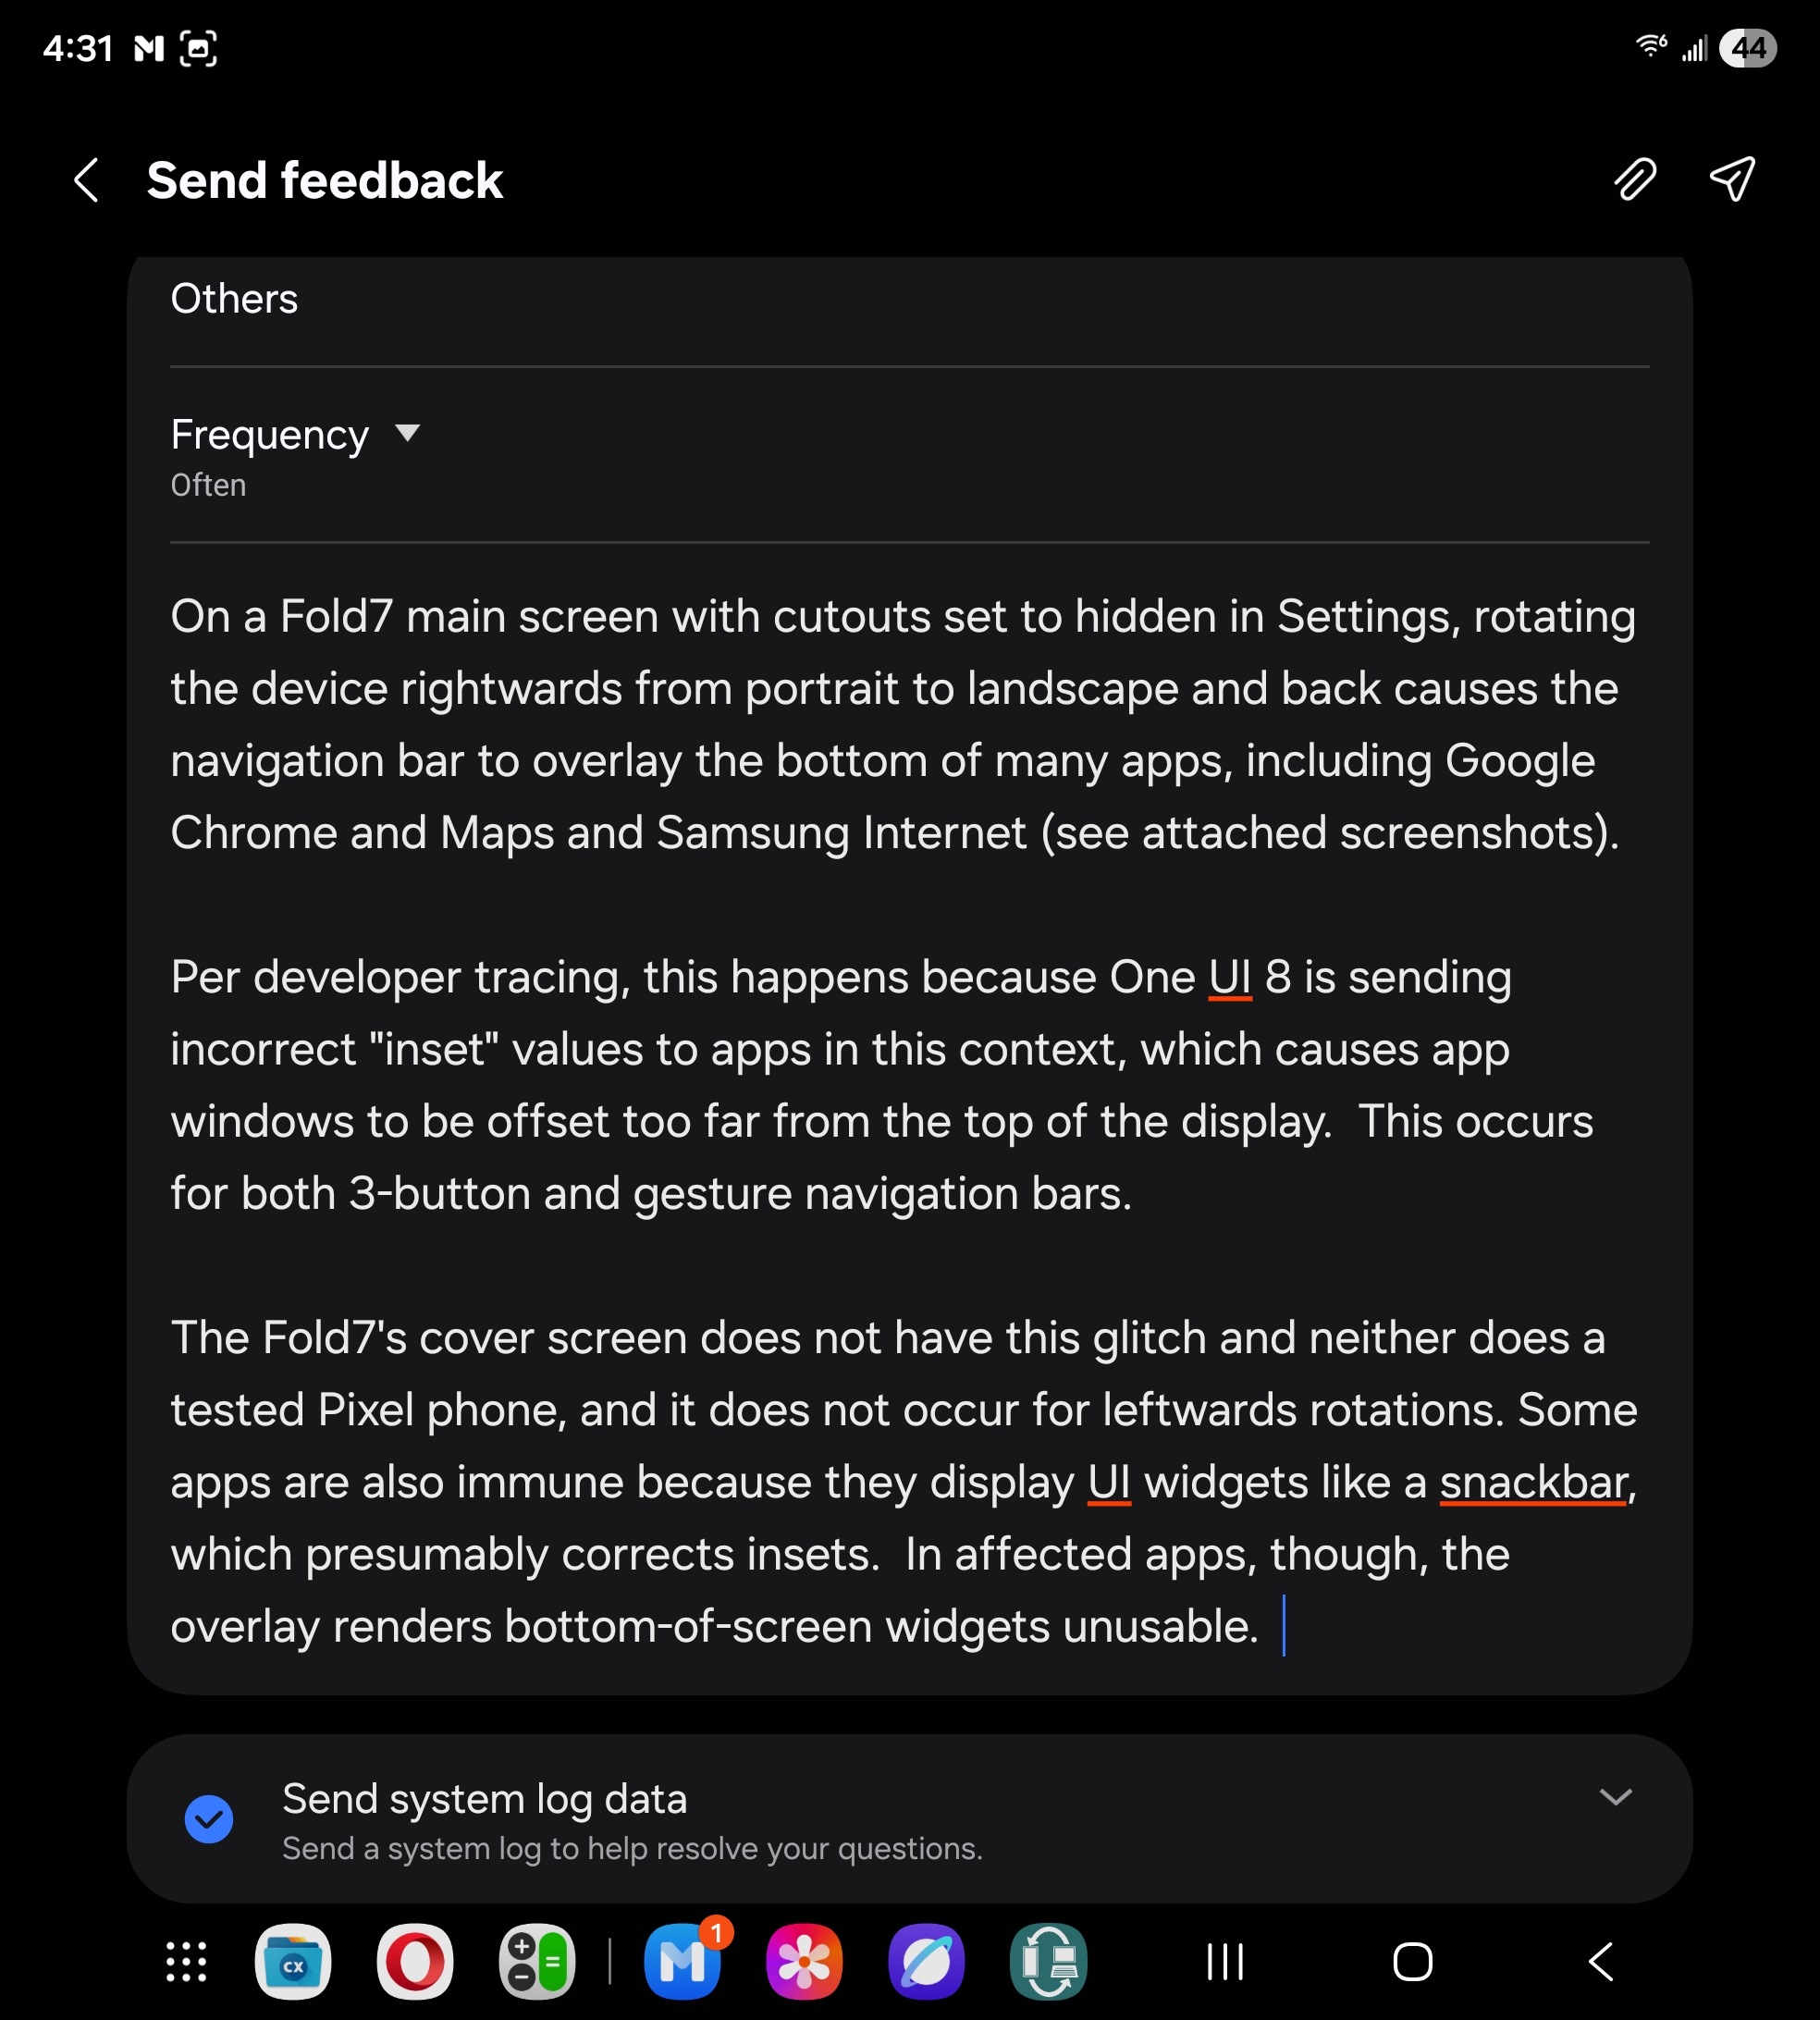Send feedback with the paper plane icon
Viewport: 1820px width, 2020px height.
(x=1732, y=180)
